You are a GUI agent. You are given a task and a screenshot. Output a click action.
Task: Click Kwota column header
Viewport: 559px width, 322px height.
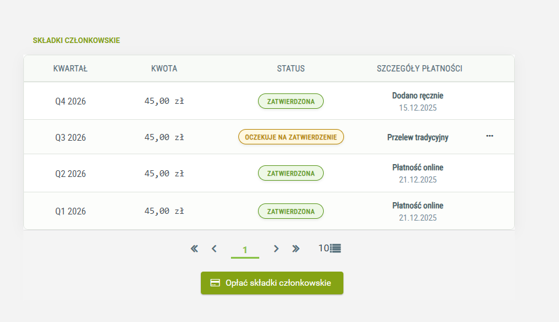[x=164, y=69]
